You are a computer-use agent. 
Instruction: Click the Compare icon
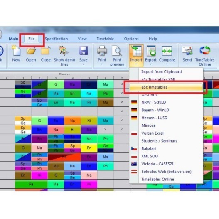click(167, 51)
